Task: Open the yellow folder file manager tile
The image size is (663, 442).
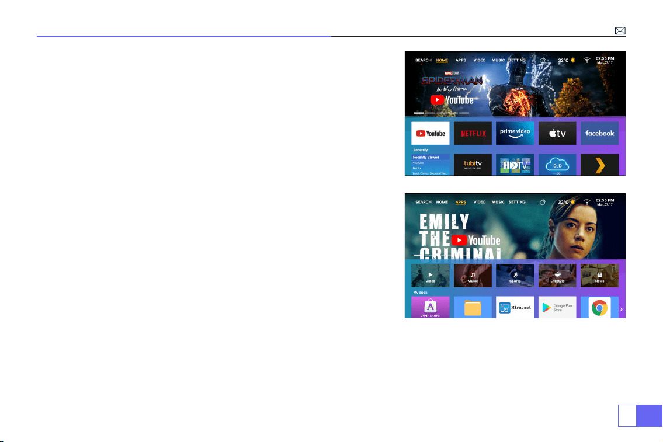Action: tap(473, 307)
